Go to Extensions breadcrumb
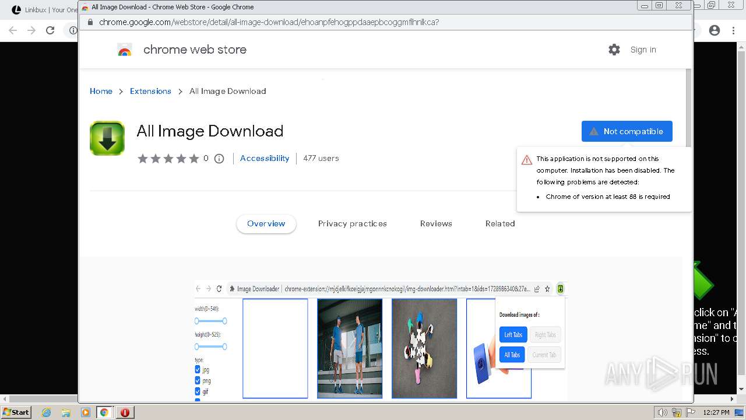The image size is (746, 420). [x=150, y=91]
